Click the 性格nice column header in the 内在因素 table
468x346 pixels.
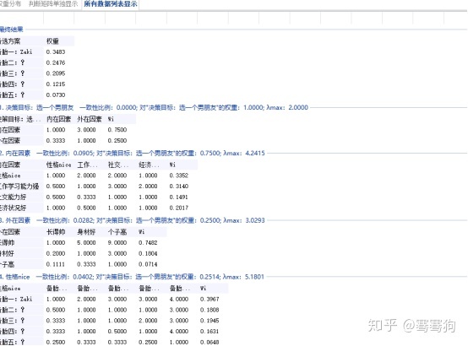tap(58, 165)
